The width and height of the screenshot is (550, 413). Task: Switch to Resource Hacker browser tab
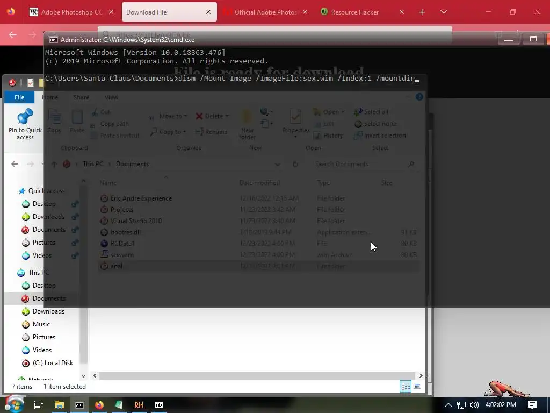[x=362, y=12]
